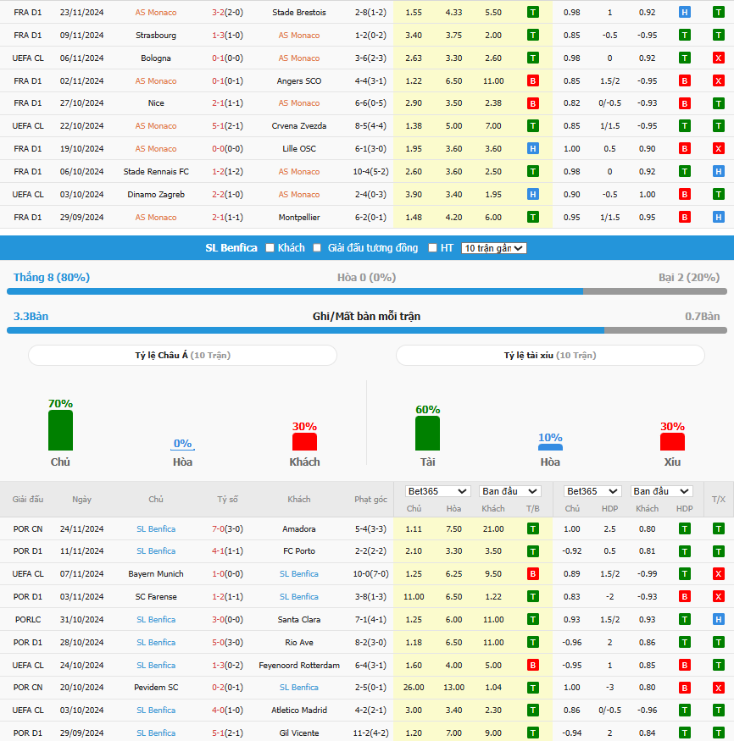
Task: Click the green T handicap icon in Rio Ave row
Action: click(x=684, y=642)
